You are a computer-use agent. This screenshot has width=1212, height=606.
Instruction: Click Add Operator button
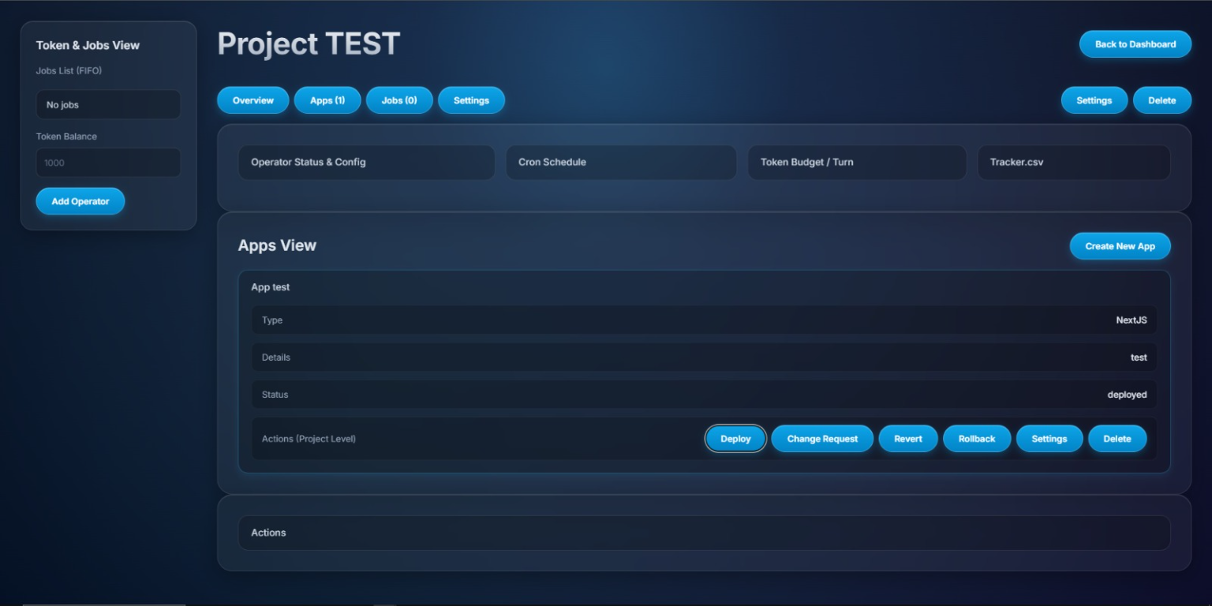click(80, 201)
